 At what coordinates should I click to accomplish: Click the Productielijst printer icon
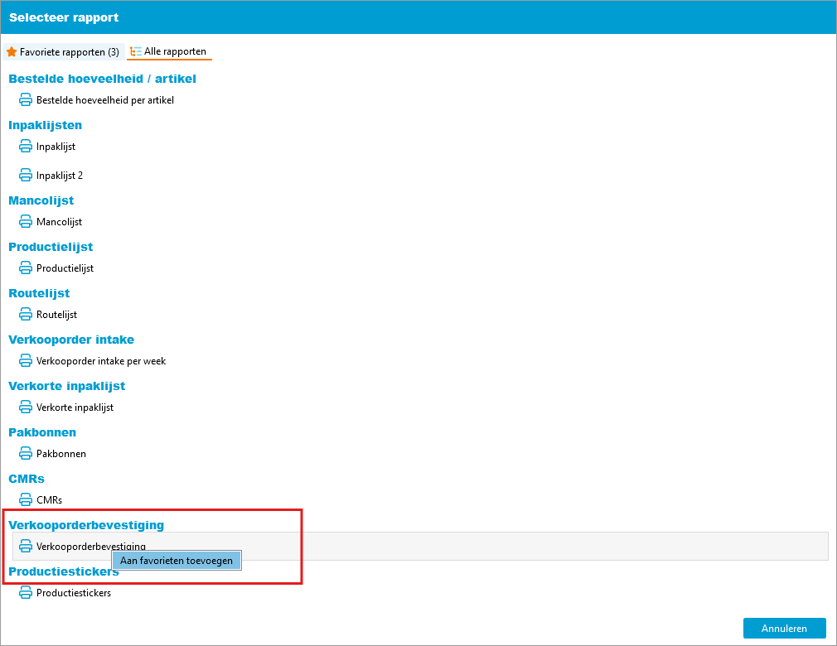pyautogui.click(x=26, y=268)
